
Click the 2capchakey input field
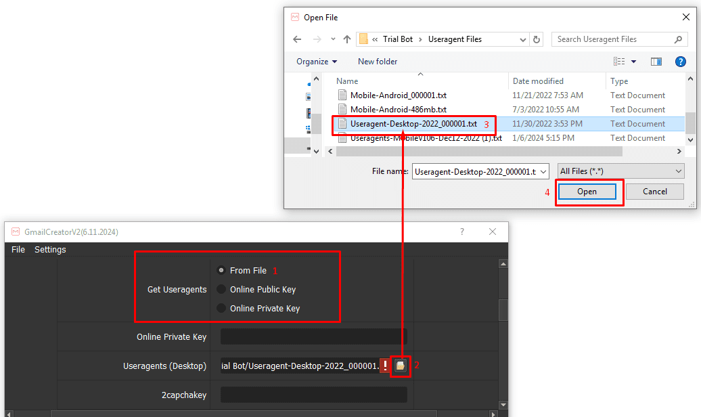click(313, 395)
